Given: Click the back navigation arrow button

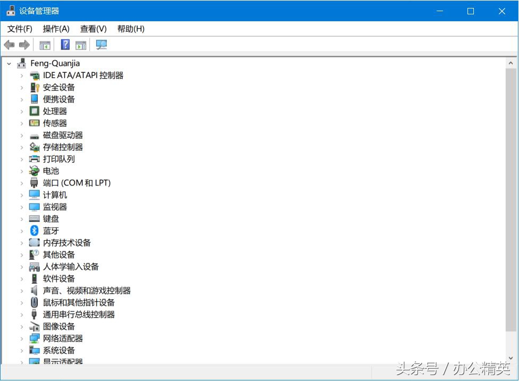Looking at the screenshot, I should (x=8, y=45).
